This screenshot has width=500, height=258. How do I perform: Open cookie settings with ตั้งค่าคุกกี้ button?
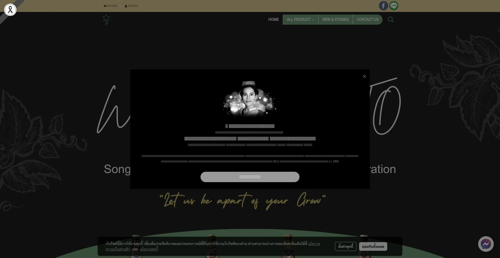346,247
